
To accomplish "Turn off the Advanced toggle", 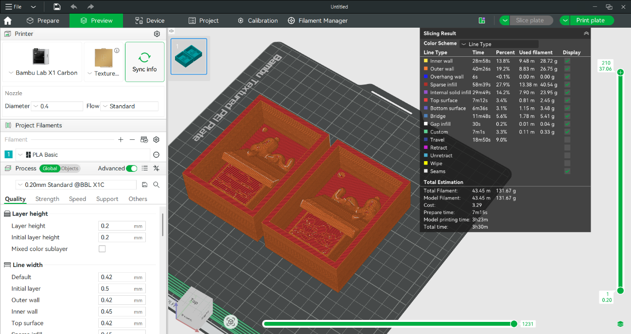I will [x=131, y=168].
